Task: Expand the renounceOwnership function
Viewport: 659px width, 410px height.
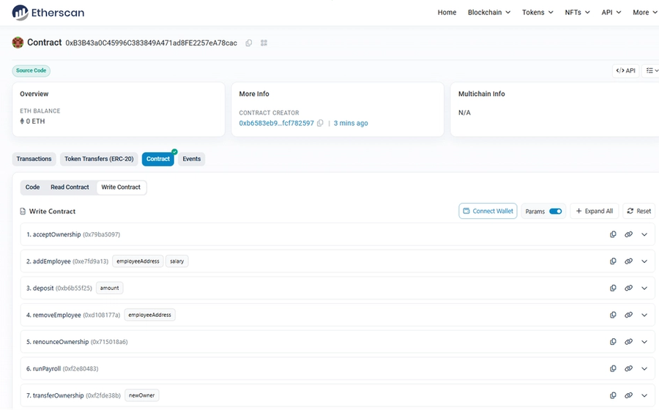Action: pyautogui.click(x=644, y=342)
